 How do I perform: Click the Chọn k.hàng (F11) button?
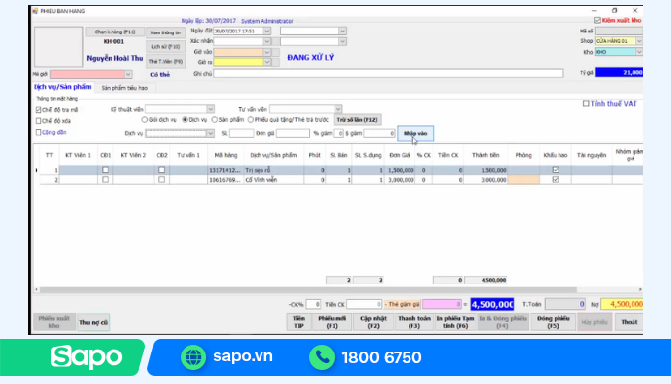pyautogui.click(x=114, y=32)
